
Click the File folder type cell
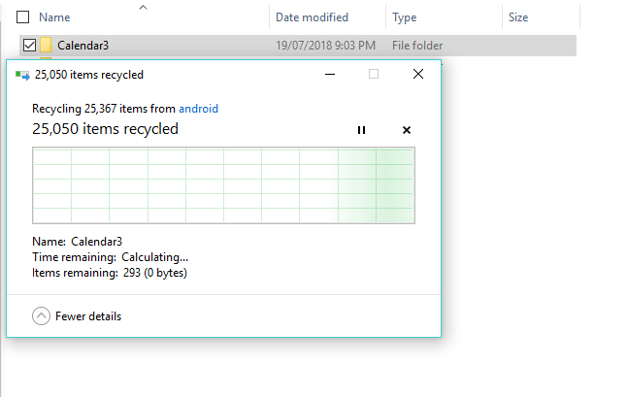click(x=417, y=46)
